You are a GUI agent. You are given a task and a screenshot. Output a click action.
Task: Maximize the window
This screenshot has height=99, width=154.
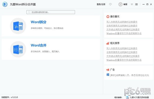tap(147, 4)
